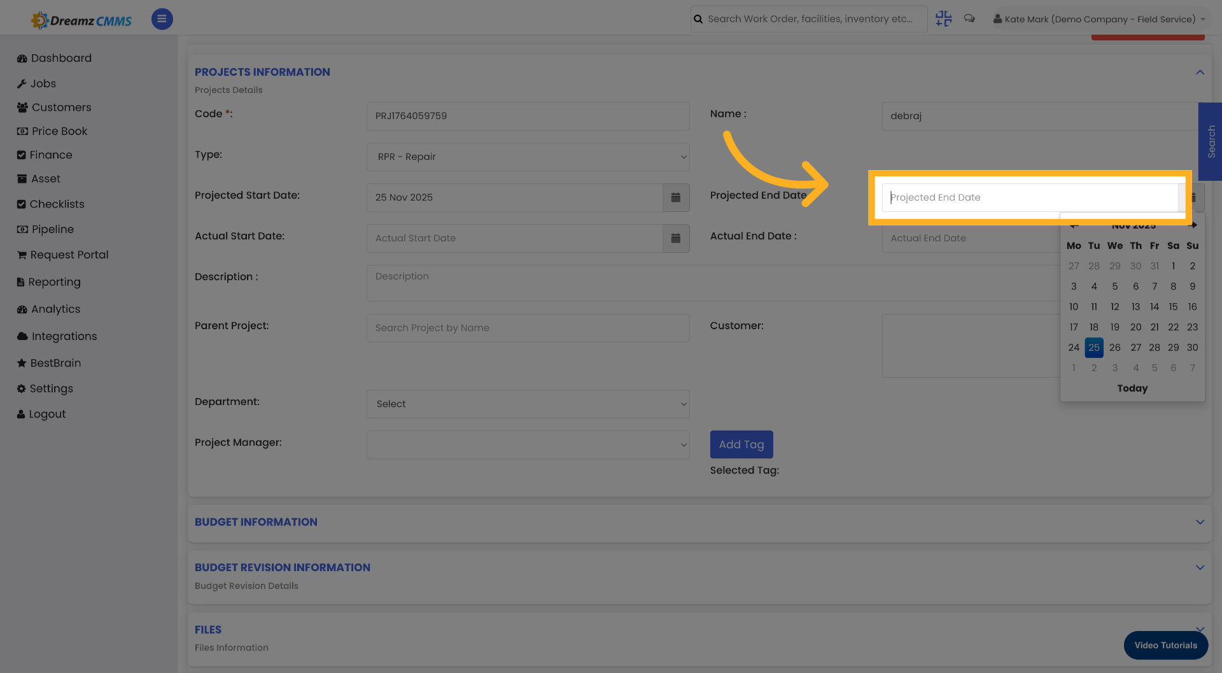Expand the Budget Information section
Image resolution: width=1222 pixels, height=673 pixels.
[x=1200, y=522]
